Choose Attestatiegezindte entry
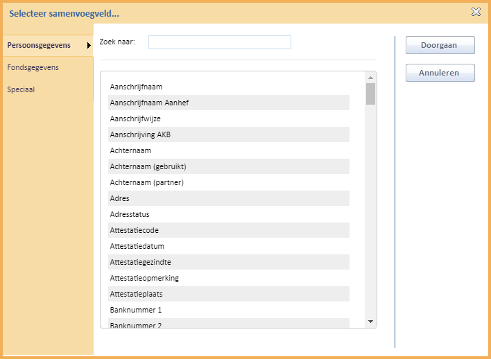Screen dimensions: 491x359 click(229, 262)
